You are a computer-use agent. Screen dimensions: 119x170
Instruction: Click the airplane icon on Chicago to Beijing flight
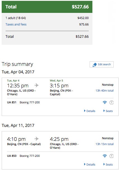pos(37,85)
